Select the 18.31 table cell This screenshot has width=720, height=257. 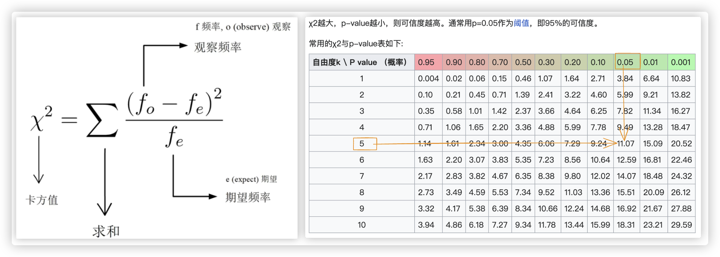click(626, 225)
